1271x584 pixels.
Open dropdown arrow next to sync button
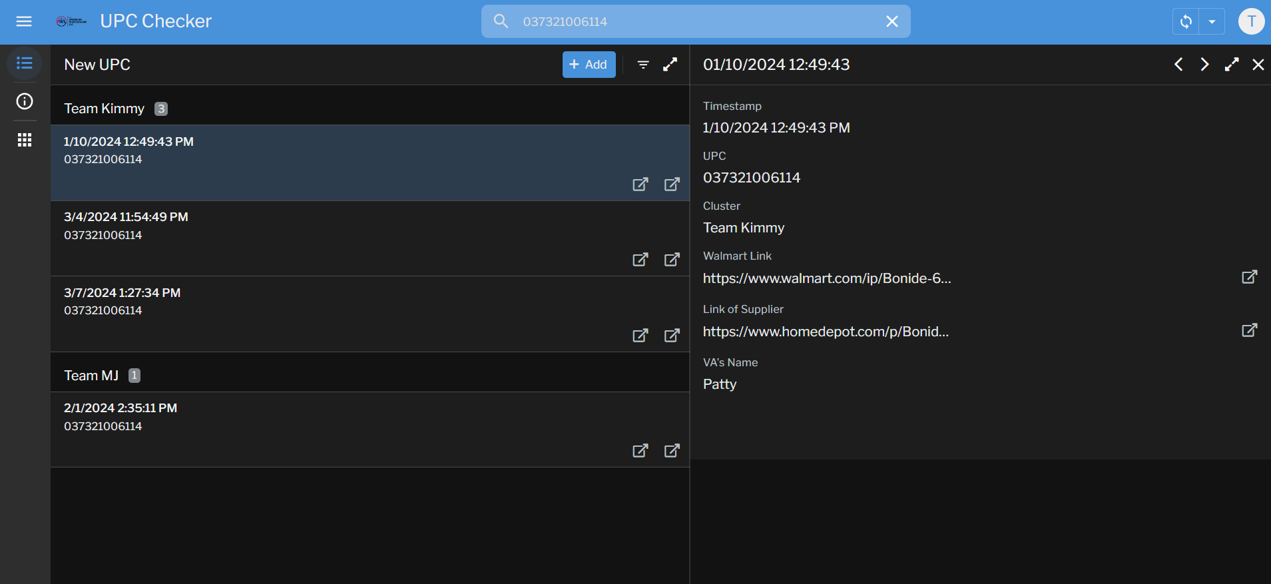pos(1212,22)
